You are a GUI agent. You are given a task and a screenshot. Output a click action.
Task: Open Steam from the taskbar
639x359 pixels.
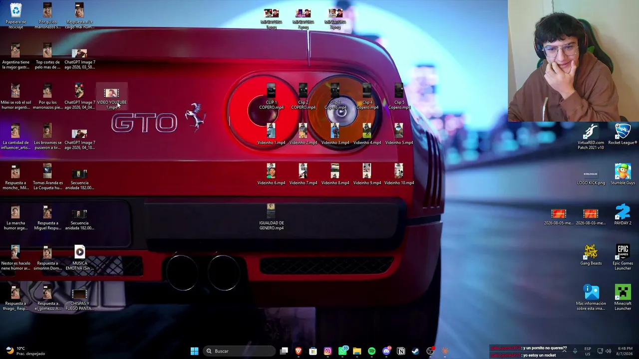point(415,351)
